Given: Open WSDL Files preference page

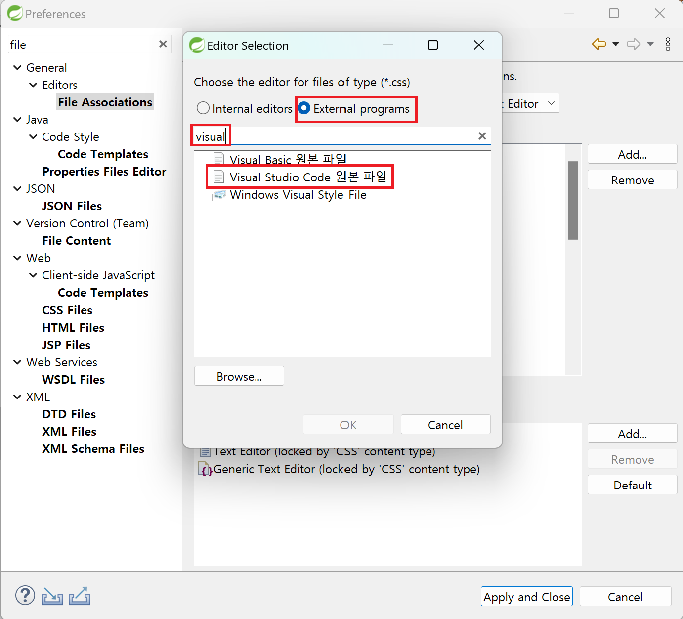Looking at the screenshot, I should coord(74,379).
